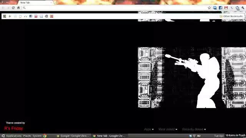Open the yellow and purple bookmark icon

tap(52, 16)
